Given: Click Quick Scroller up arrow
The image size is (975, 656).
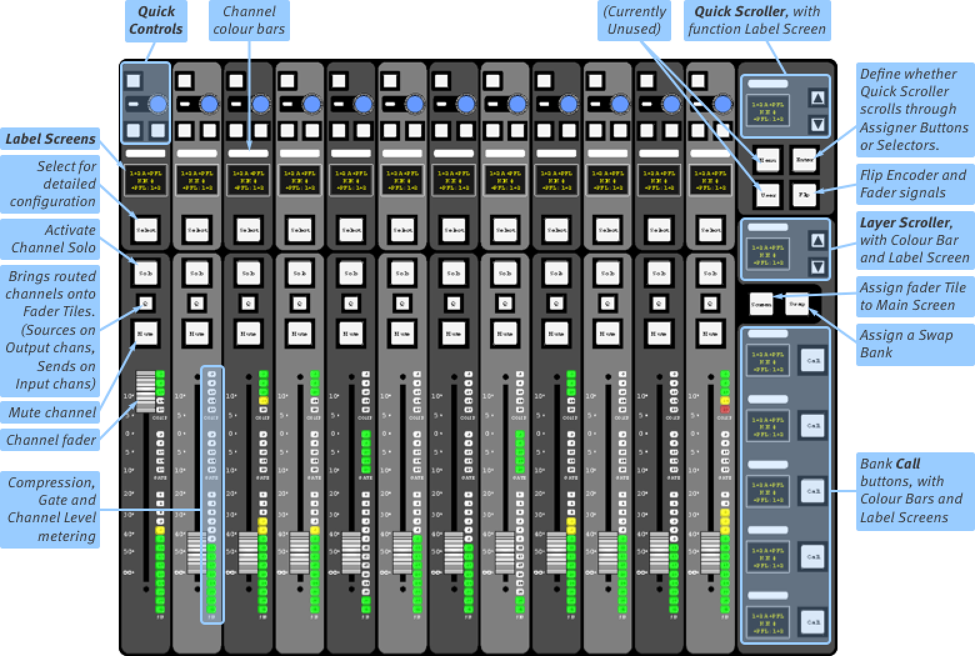Looking at the screenshot, I should 817,97.
